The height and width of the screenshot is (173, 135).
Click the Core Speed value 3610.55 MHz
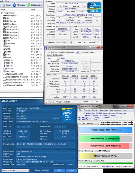(63, 29)
